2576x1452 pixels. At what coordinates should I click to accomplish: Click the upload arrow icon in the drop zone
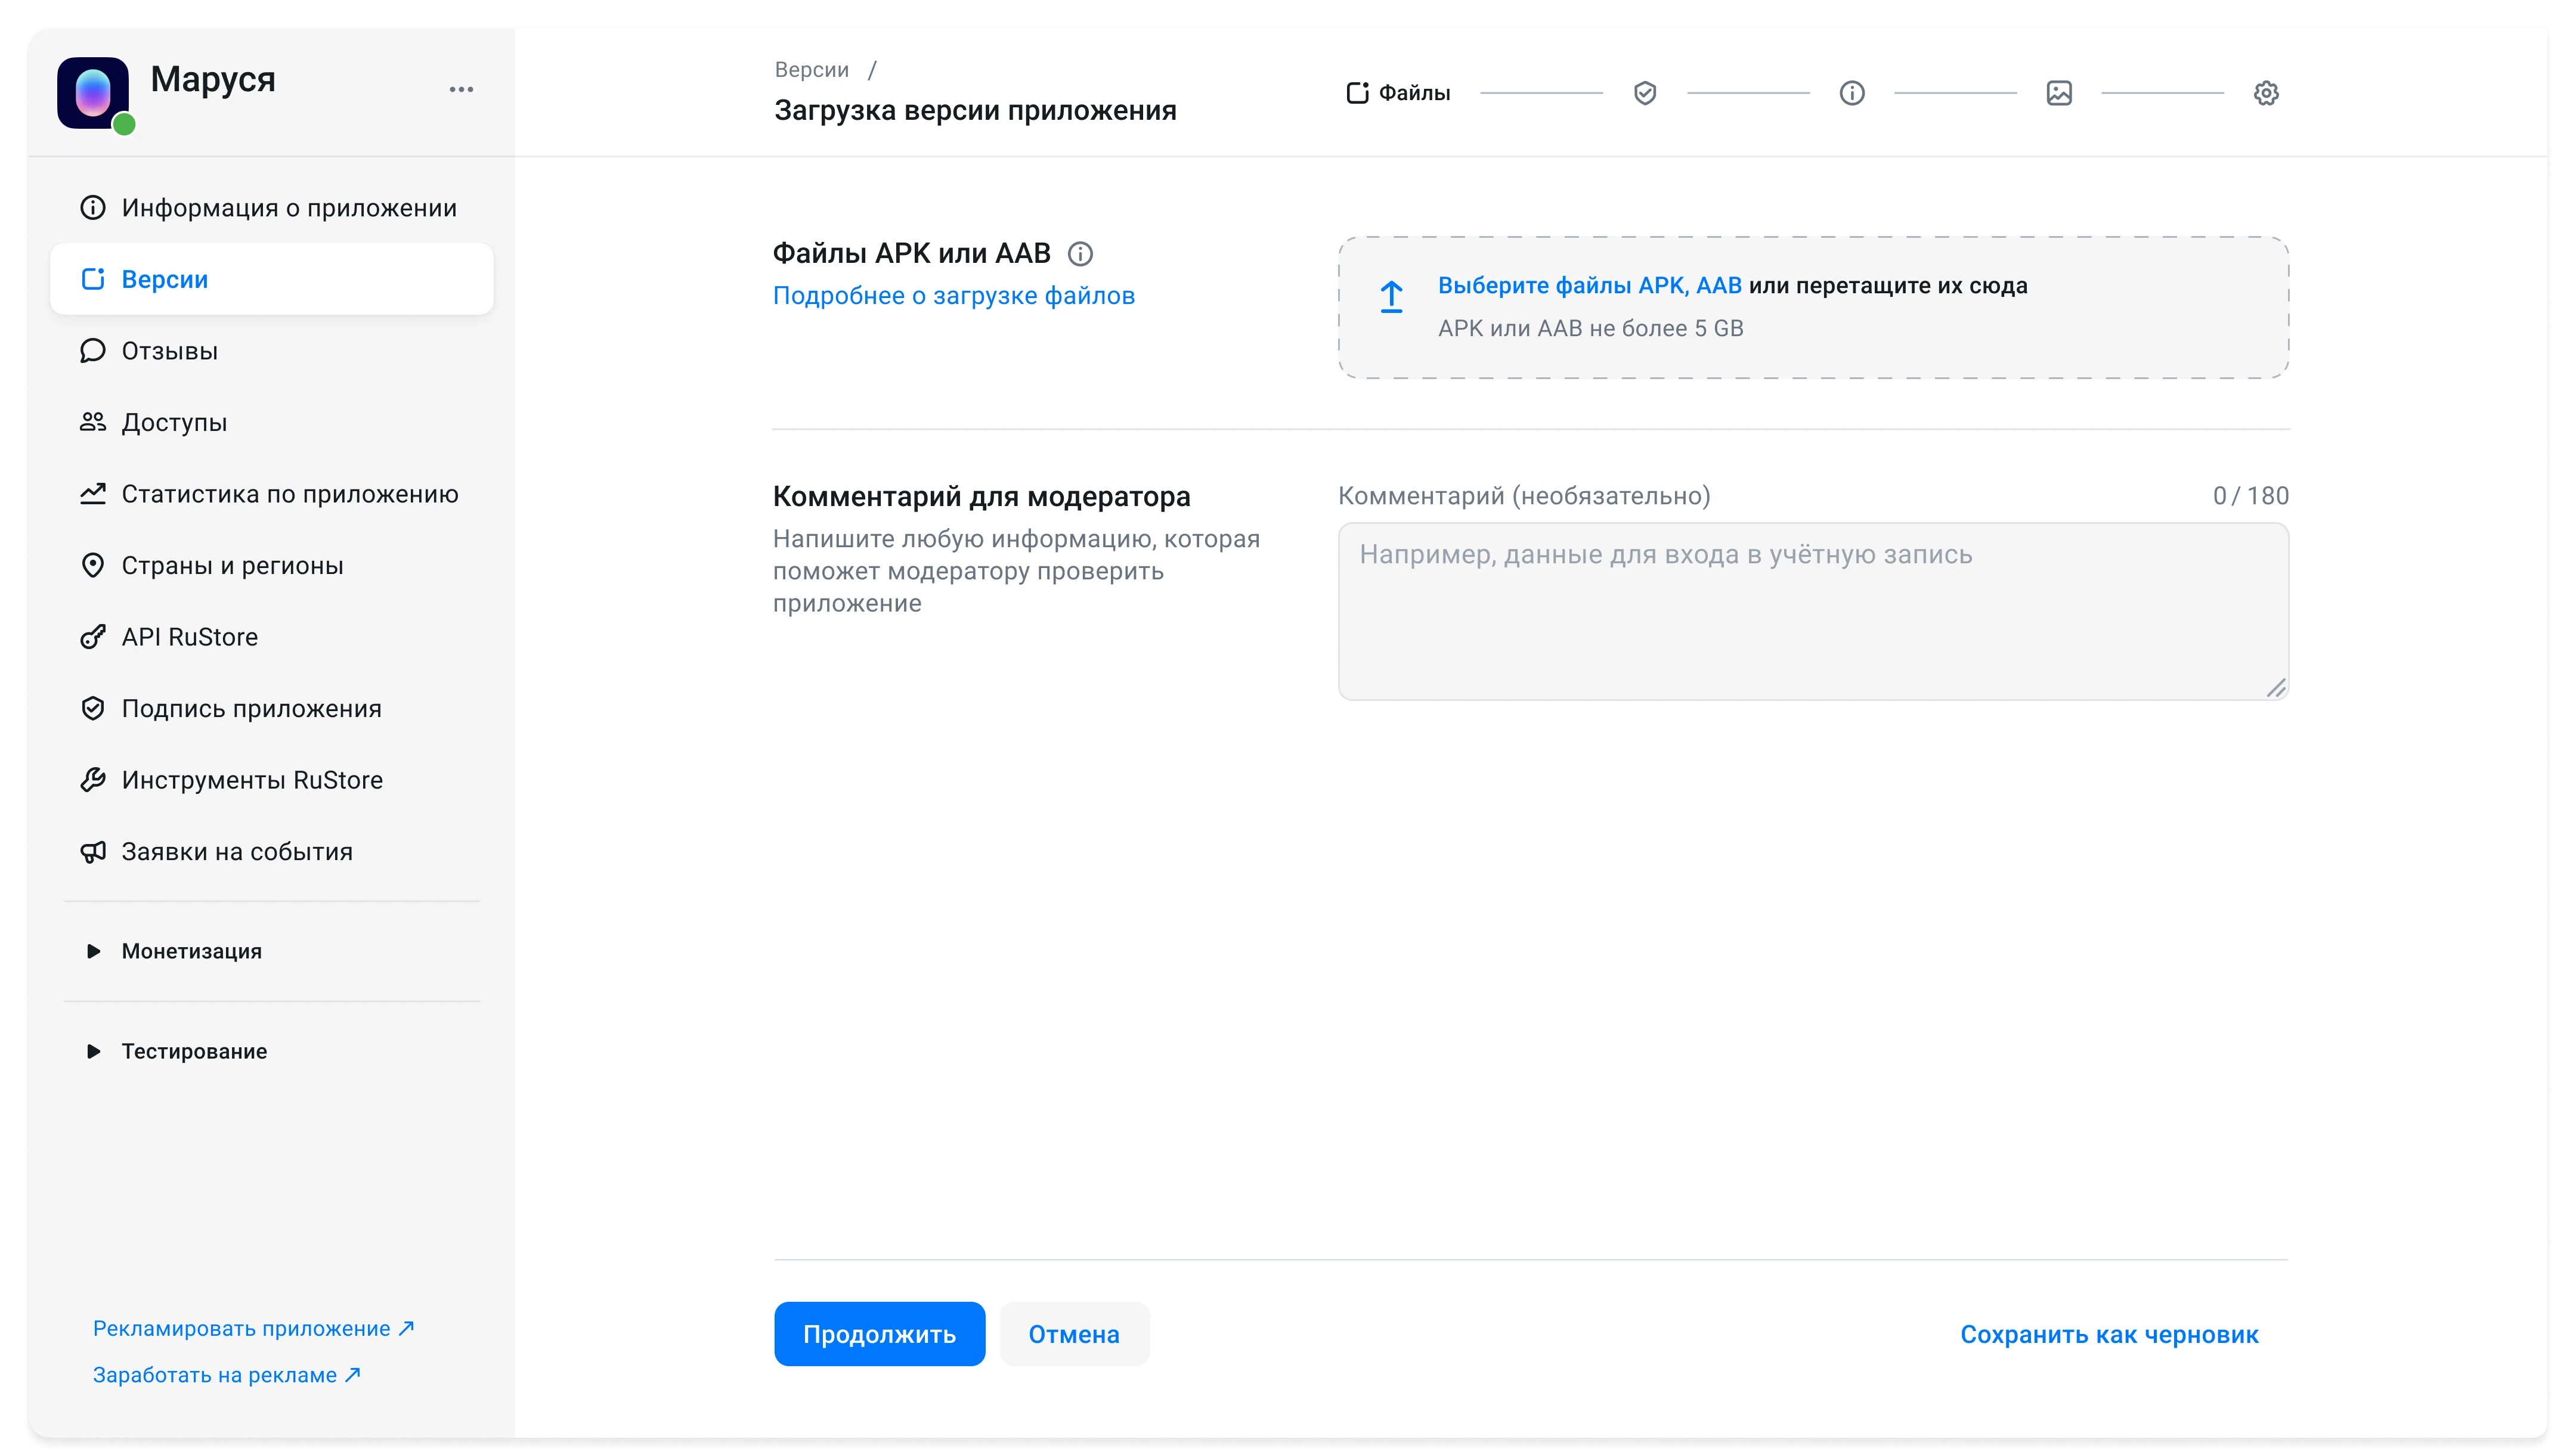tap(1391, 297)
